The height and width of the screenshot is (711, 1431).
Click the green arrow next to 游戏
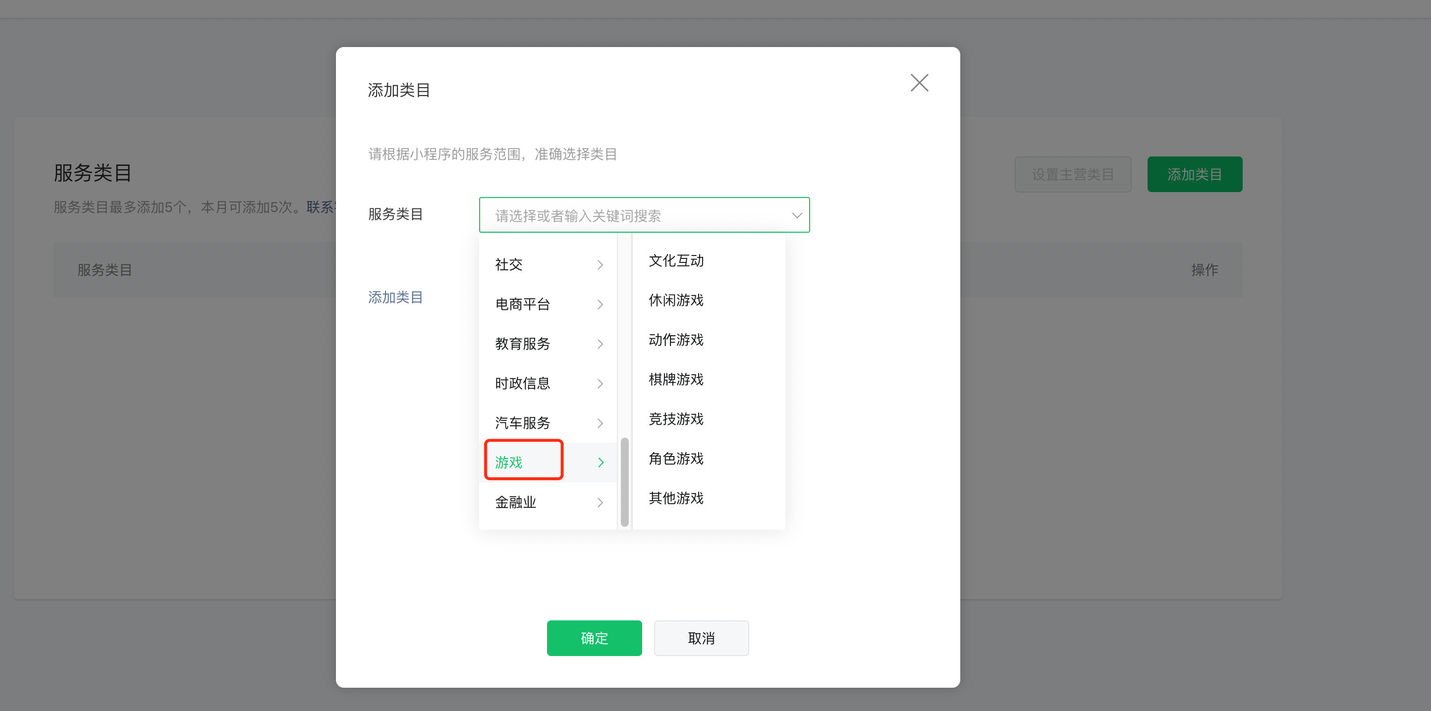click(601, 462)
